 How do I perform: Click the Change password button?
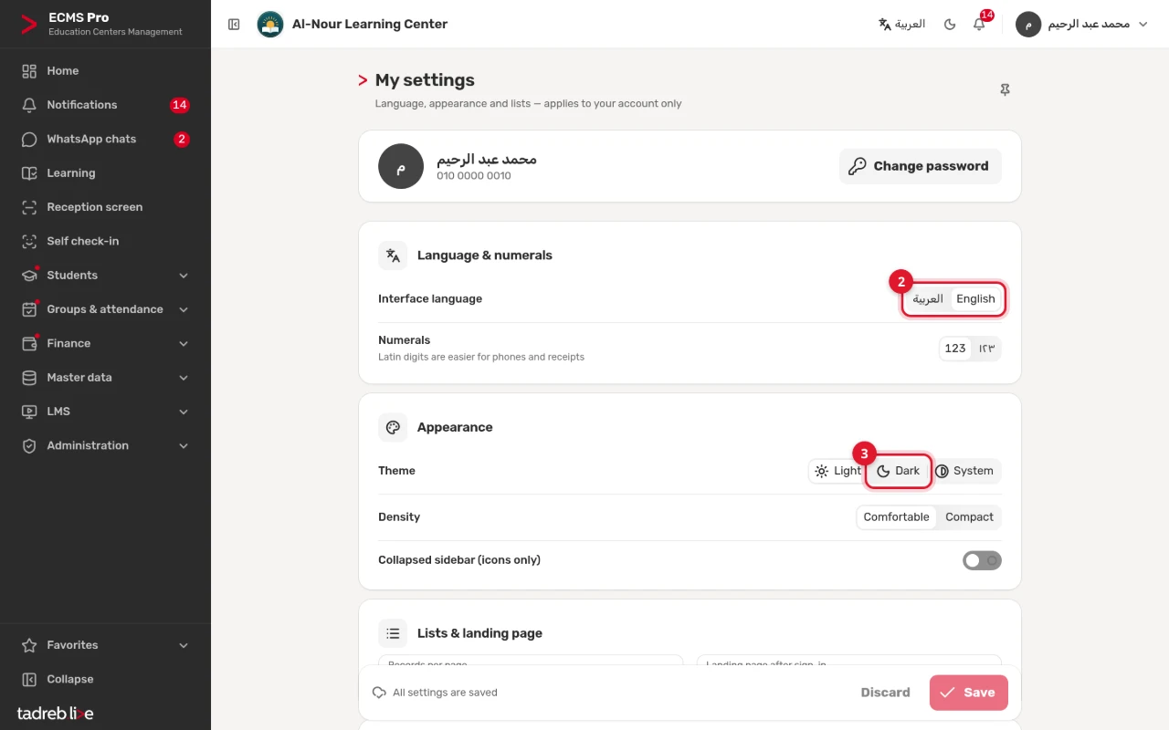[x=920, y=166]
